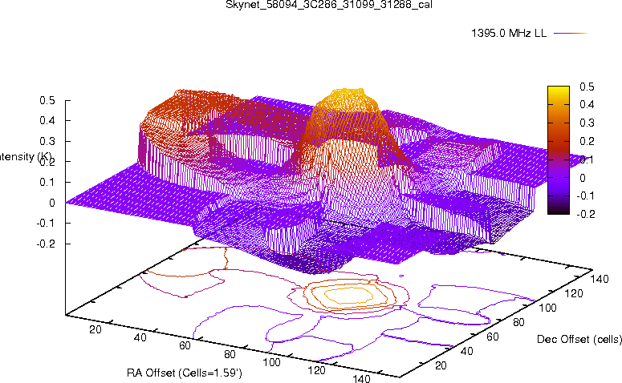Screen dimensions: 622x383
Task: Click the legend line sample beside 1395.0 MHz LL
Action: (x=570, y=34)
